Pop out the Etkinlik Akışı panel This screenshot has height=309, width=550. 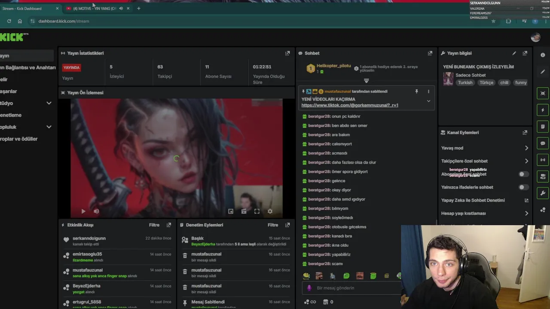coord(169,225)
